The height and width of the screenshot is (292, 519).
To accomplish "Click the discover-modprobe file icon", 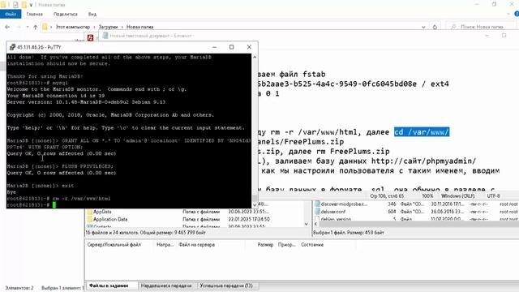I will [x=317, y=204].
